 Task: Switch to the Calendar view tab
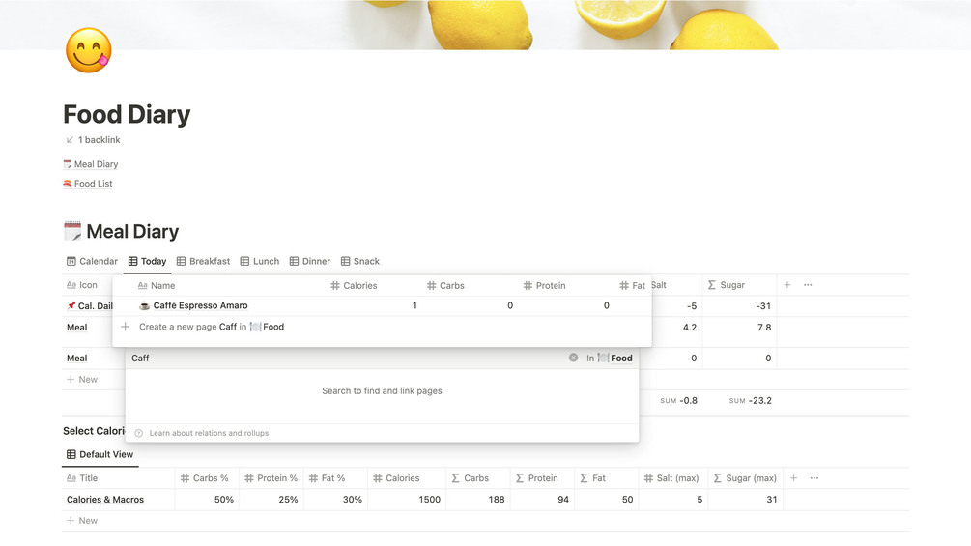click(92, 261)
